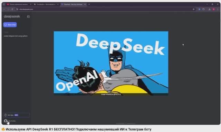Click the Get App button
221x132 pixels.
(x=16, y=115)
